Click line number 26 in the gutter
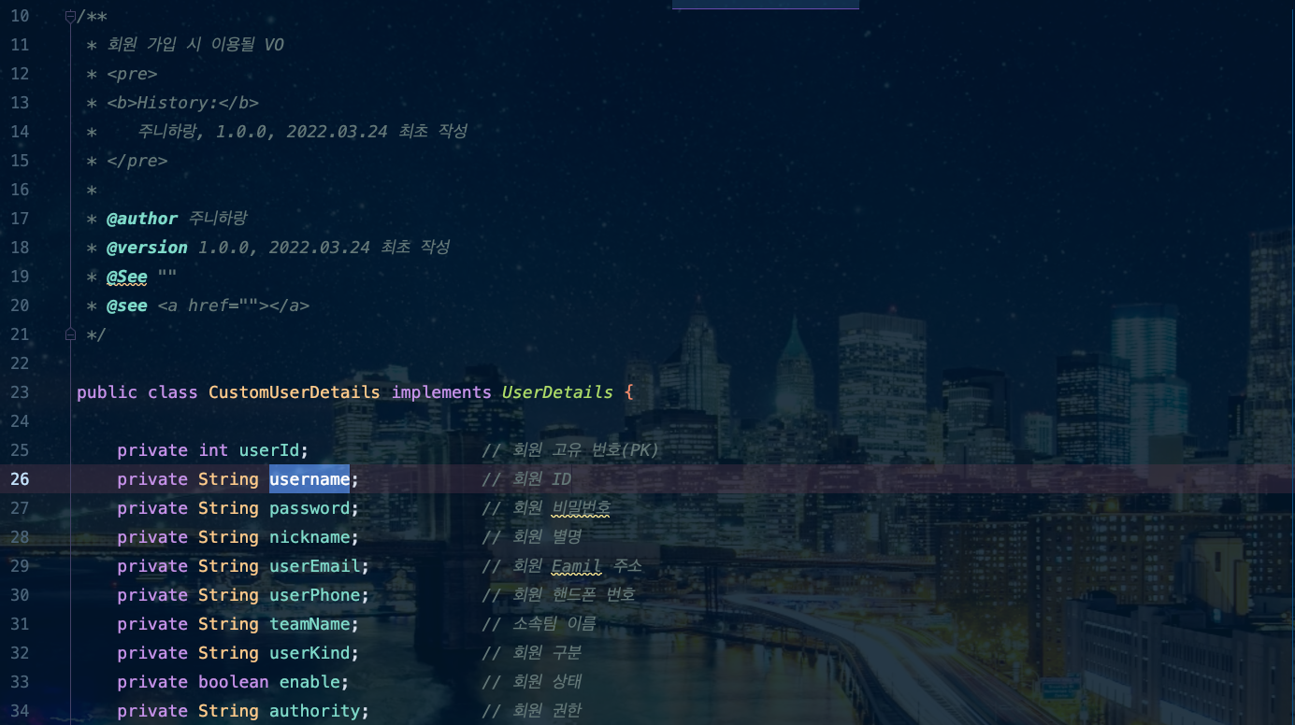 point(20,479)
